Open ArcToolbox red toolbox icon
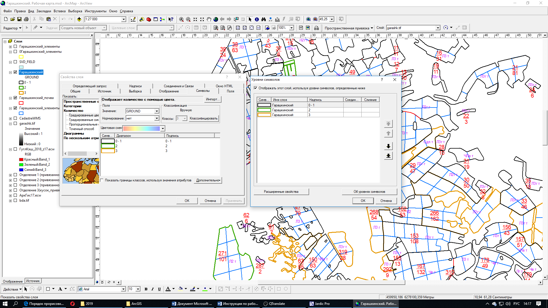This screenshot has width=548, height=308. pos(149,19)
